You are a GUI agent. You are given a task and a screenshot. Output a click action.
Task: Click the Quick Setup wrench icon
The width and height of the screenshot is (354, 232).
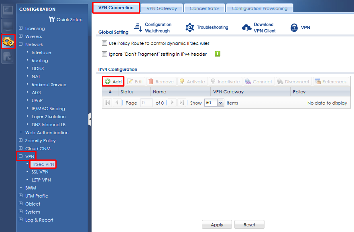51,19
